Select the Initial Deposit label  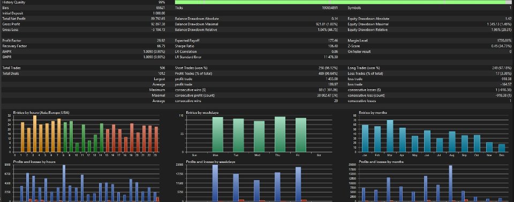[x=12, y=13]
